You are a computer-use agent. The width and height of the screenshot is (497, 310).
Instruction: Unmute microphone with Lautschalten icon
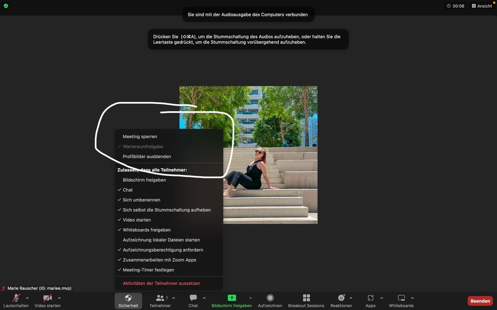tap(16, 298)
